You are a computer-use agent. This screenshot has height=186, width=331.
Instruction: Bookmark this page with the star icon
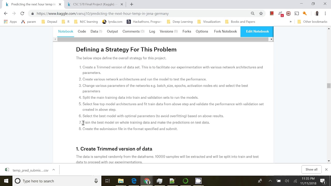pyautogui.click(x=261, y=13)
